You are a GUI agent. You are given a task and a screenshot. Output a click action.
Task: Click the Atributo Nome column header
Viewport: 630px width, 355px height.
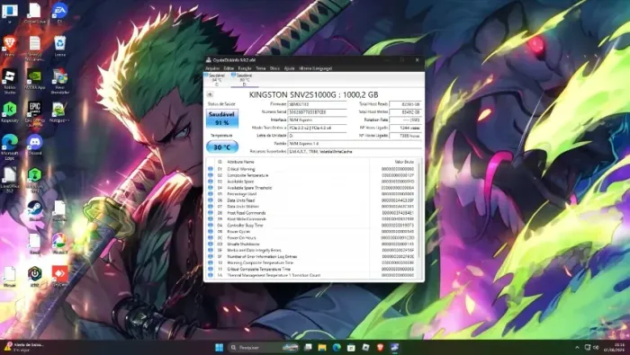coord(240,162)
